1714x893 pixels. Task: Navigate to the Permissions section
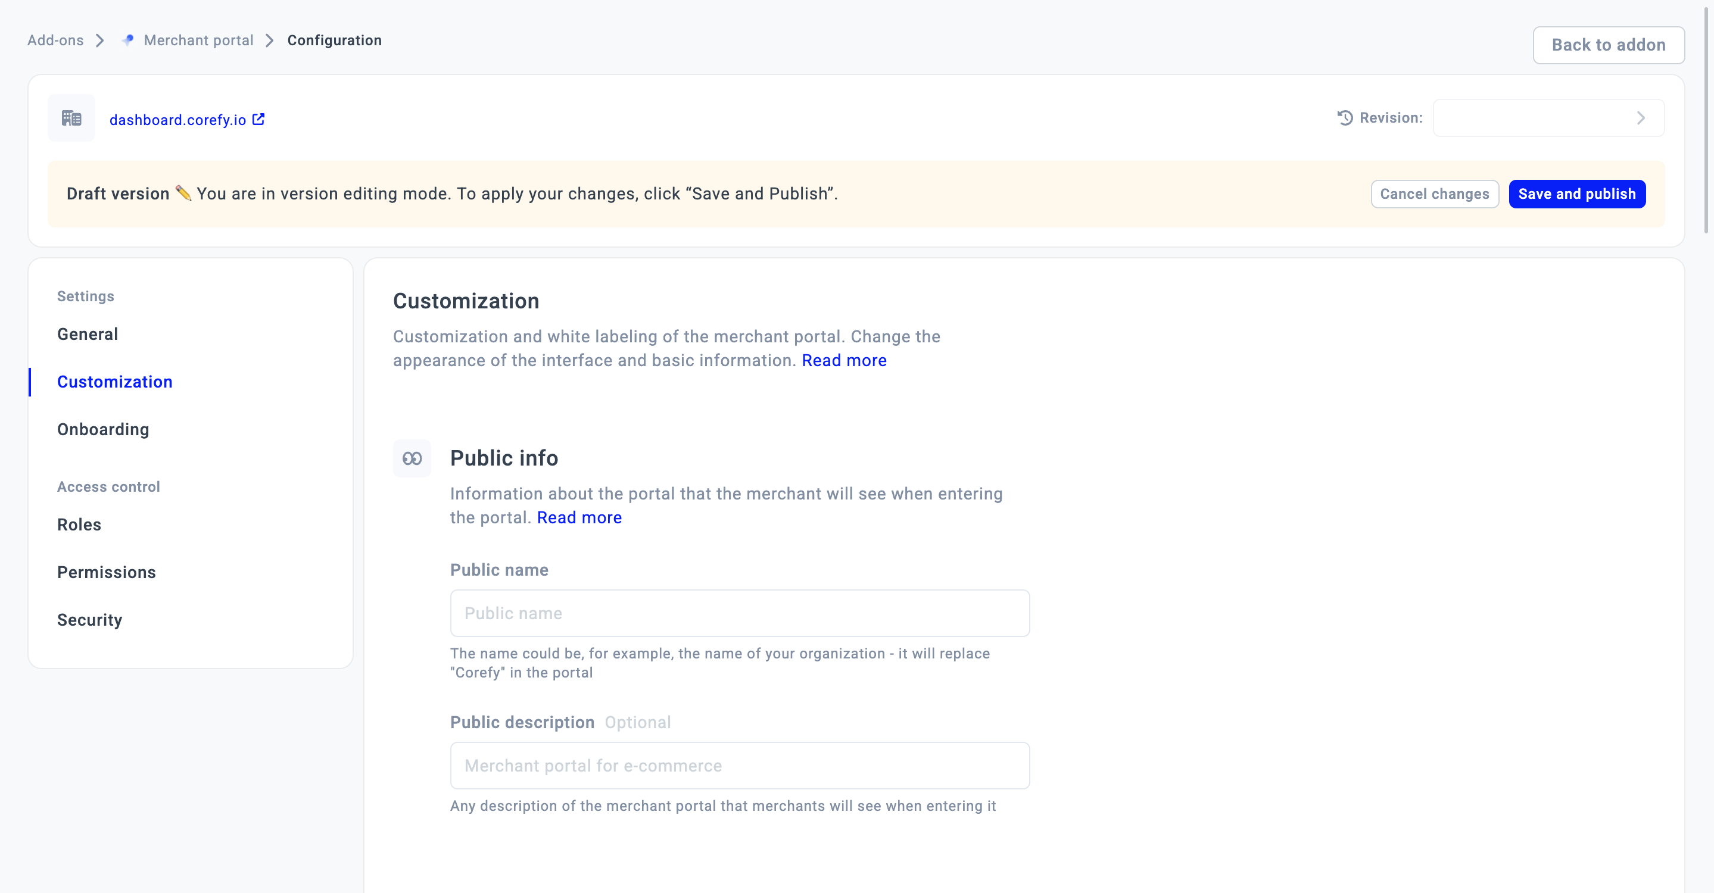coord(107,572)
